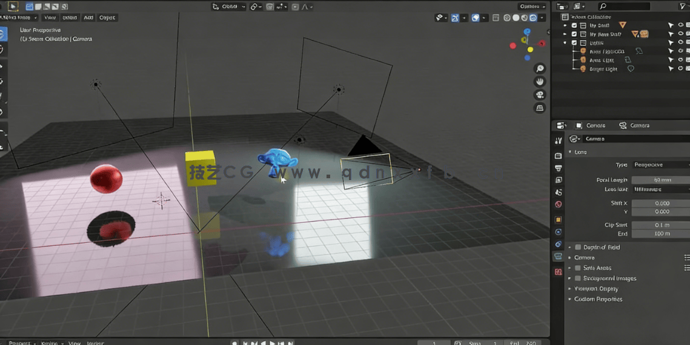Enable the Background Images checkbox
Image resolution: width=690 pixels, height=345 pixels.
(x=578, y=279)
